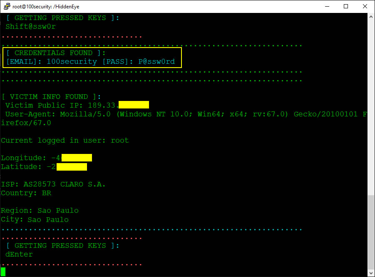This screenshot has height=277, width=375.
Task: Click the CREDENTIALS FOUND header line
Action: [x=56, y=53]
